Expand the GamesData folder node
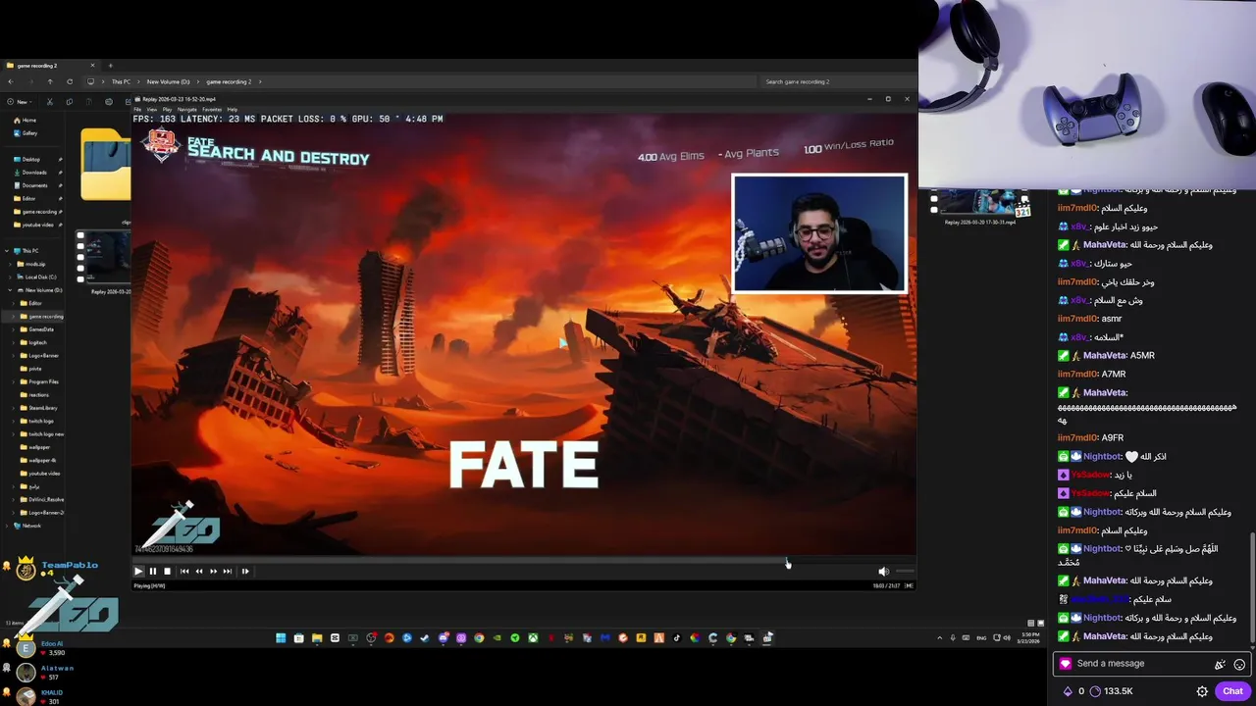This screenshot has width=1256, height=706. tap(13, 329)
